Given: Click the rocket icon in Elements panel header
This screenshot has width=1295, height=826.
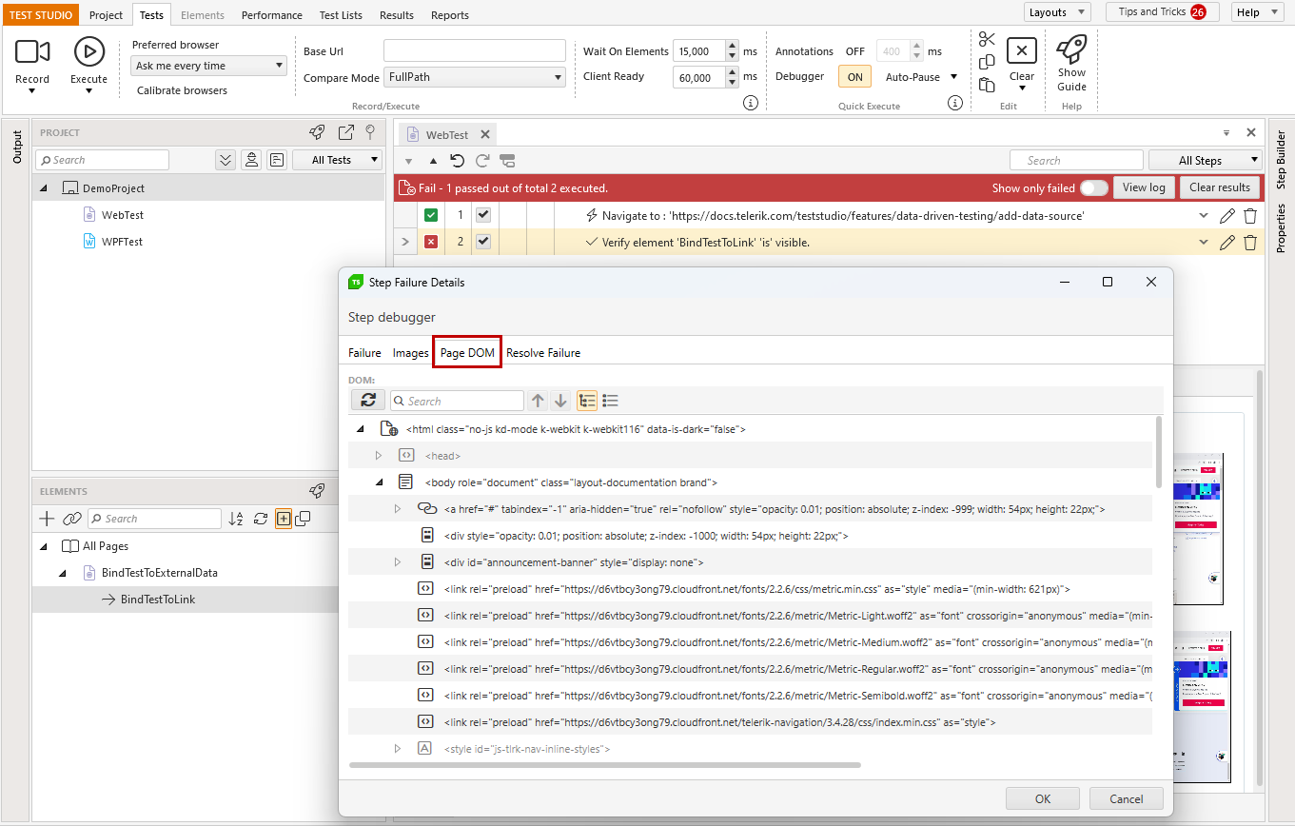Looking at the screenshot, I should pyautogui.click(x=317, y=491).
